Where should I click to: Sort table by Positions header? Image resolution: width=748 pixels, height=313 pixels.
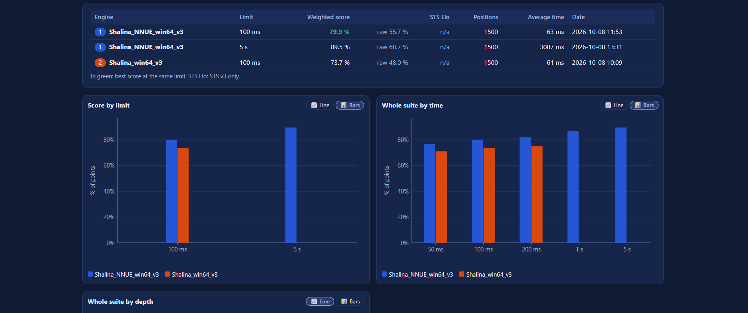(486, 17)
